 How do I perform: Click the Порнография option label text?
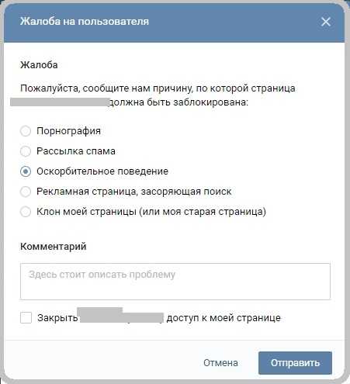point(68,131)
